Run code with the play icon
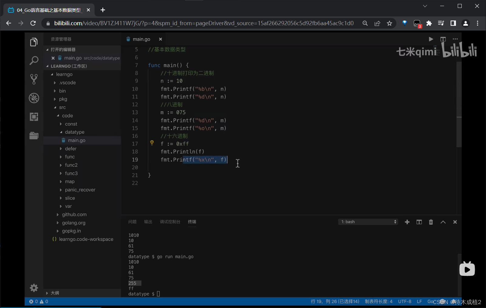 (x=431, y=39)
